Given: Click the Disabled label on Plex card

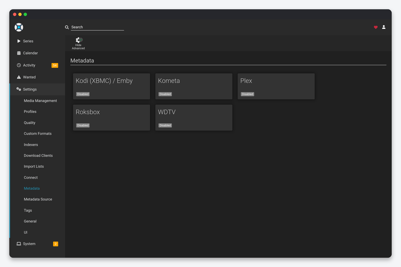Looking at the screenshot, I should (x=248, y=94).
